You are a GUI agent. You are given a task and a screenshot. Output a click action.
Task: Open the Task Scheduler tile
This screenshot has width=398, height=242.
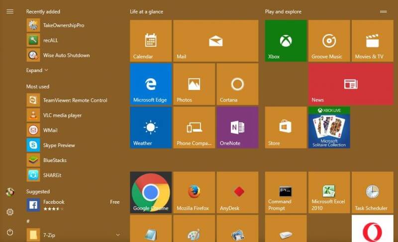(373, 192)
